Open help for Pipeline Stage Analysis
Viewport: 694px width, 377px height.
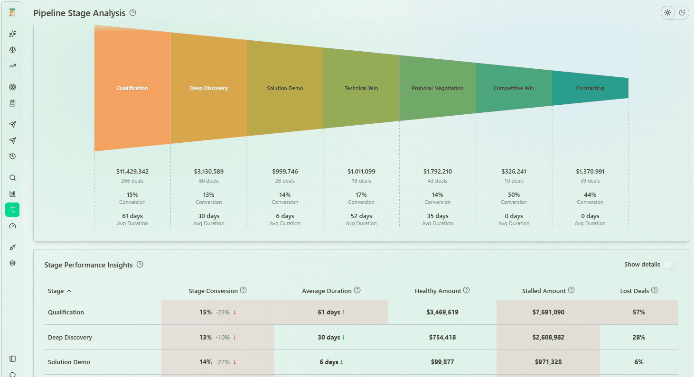coord(132,13)
